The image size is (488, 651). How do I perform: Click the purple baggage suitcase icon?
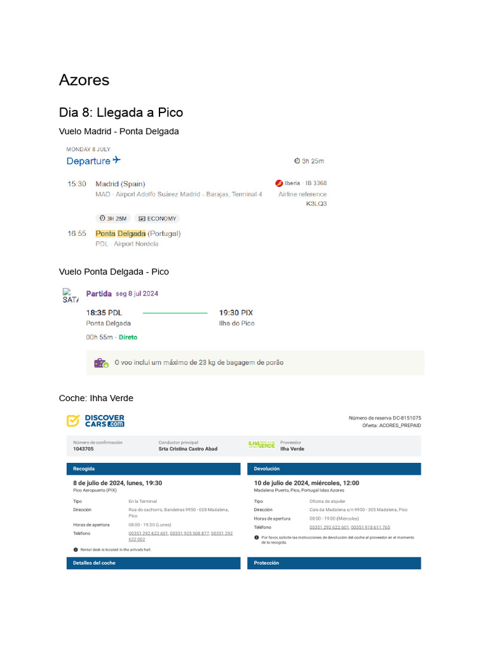coord(101,363)
